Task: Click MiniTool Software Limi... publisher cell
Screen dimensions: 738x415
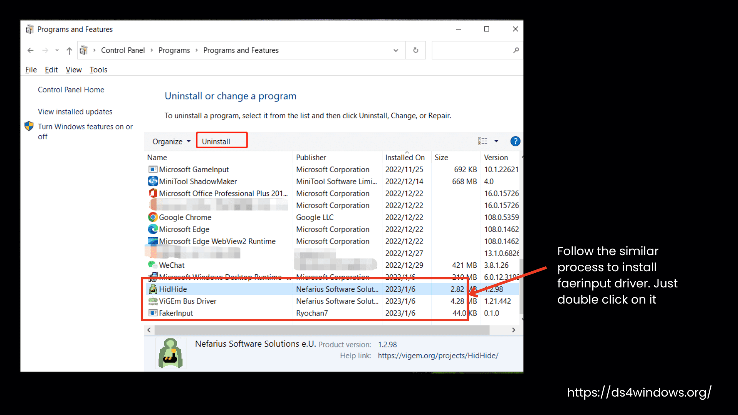Action: (337, 181)
